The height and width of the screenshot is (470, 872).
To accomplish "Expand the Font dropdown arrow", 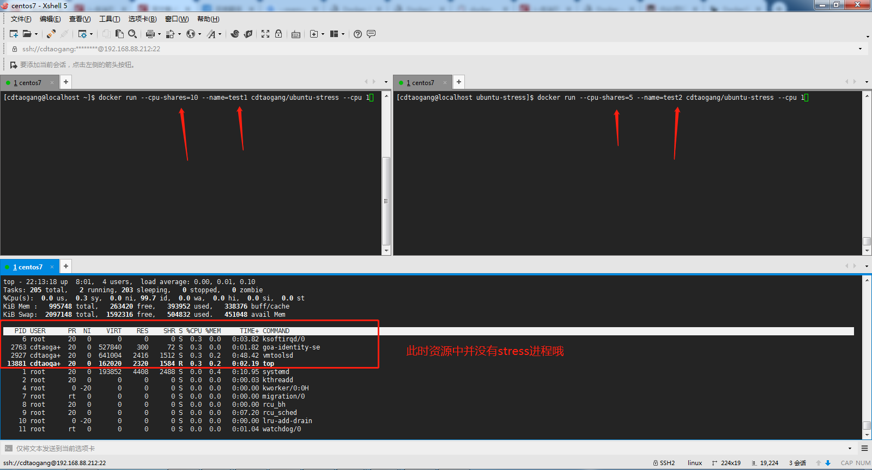I will point(220,34).
